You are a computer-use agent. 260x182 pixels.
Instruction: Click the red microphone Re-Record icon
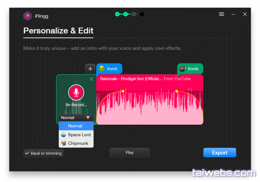[76, 92]
